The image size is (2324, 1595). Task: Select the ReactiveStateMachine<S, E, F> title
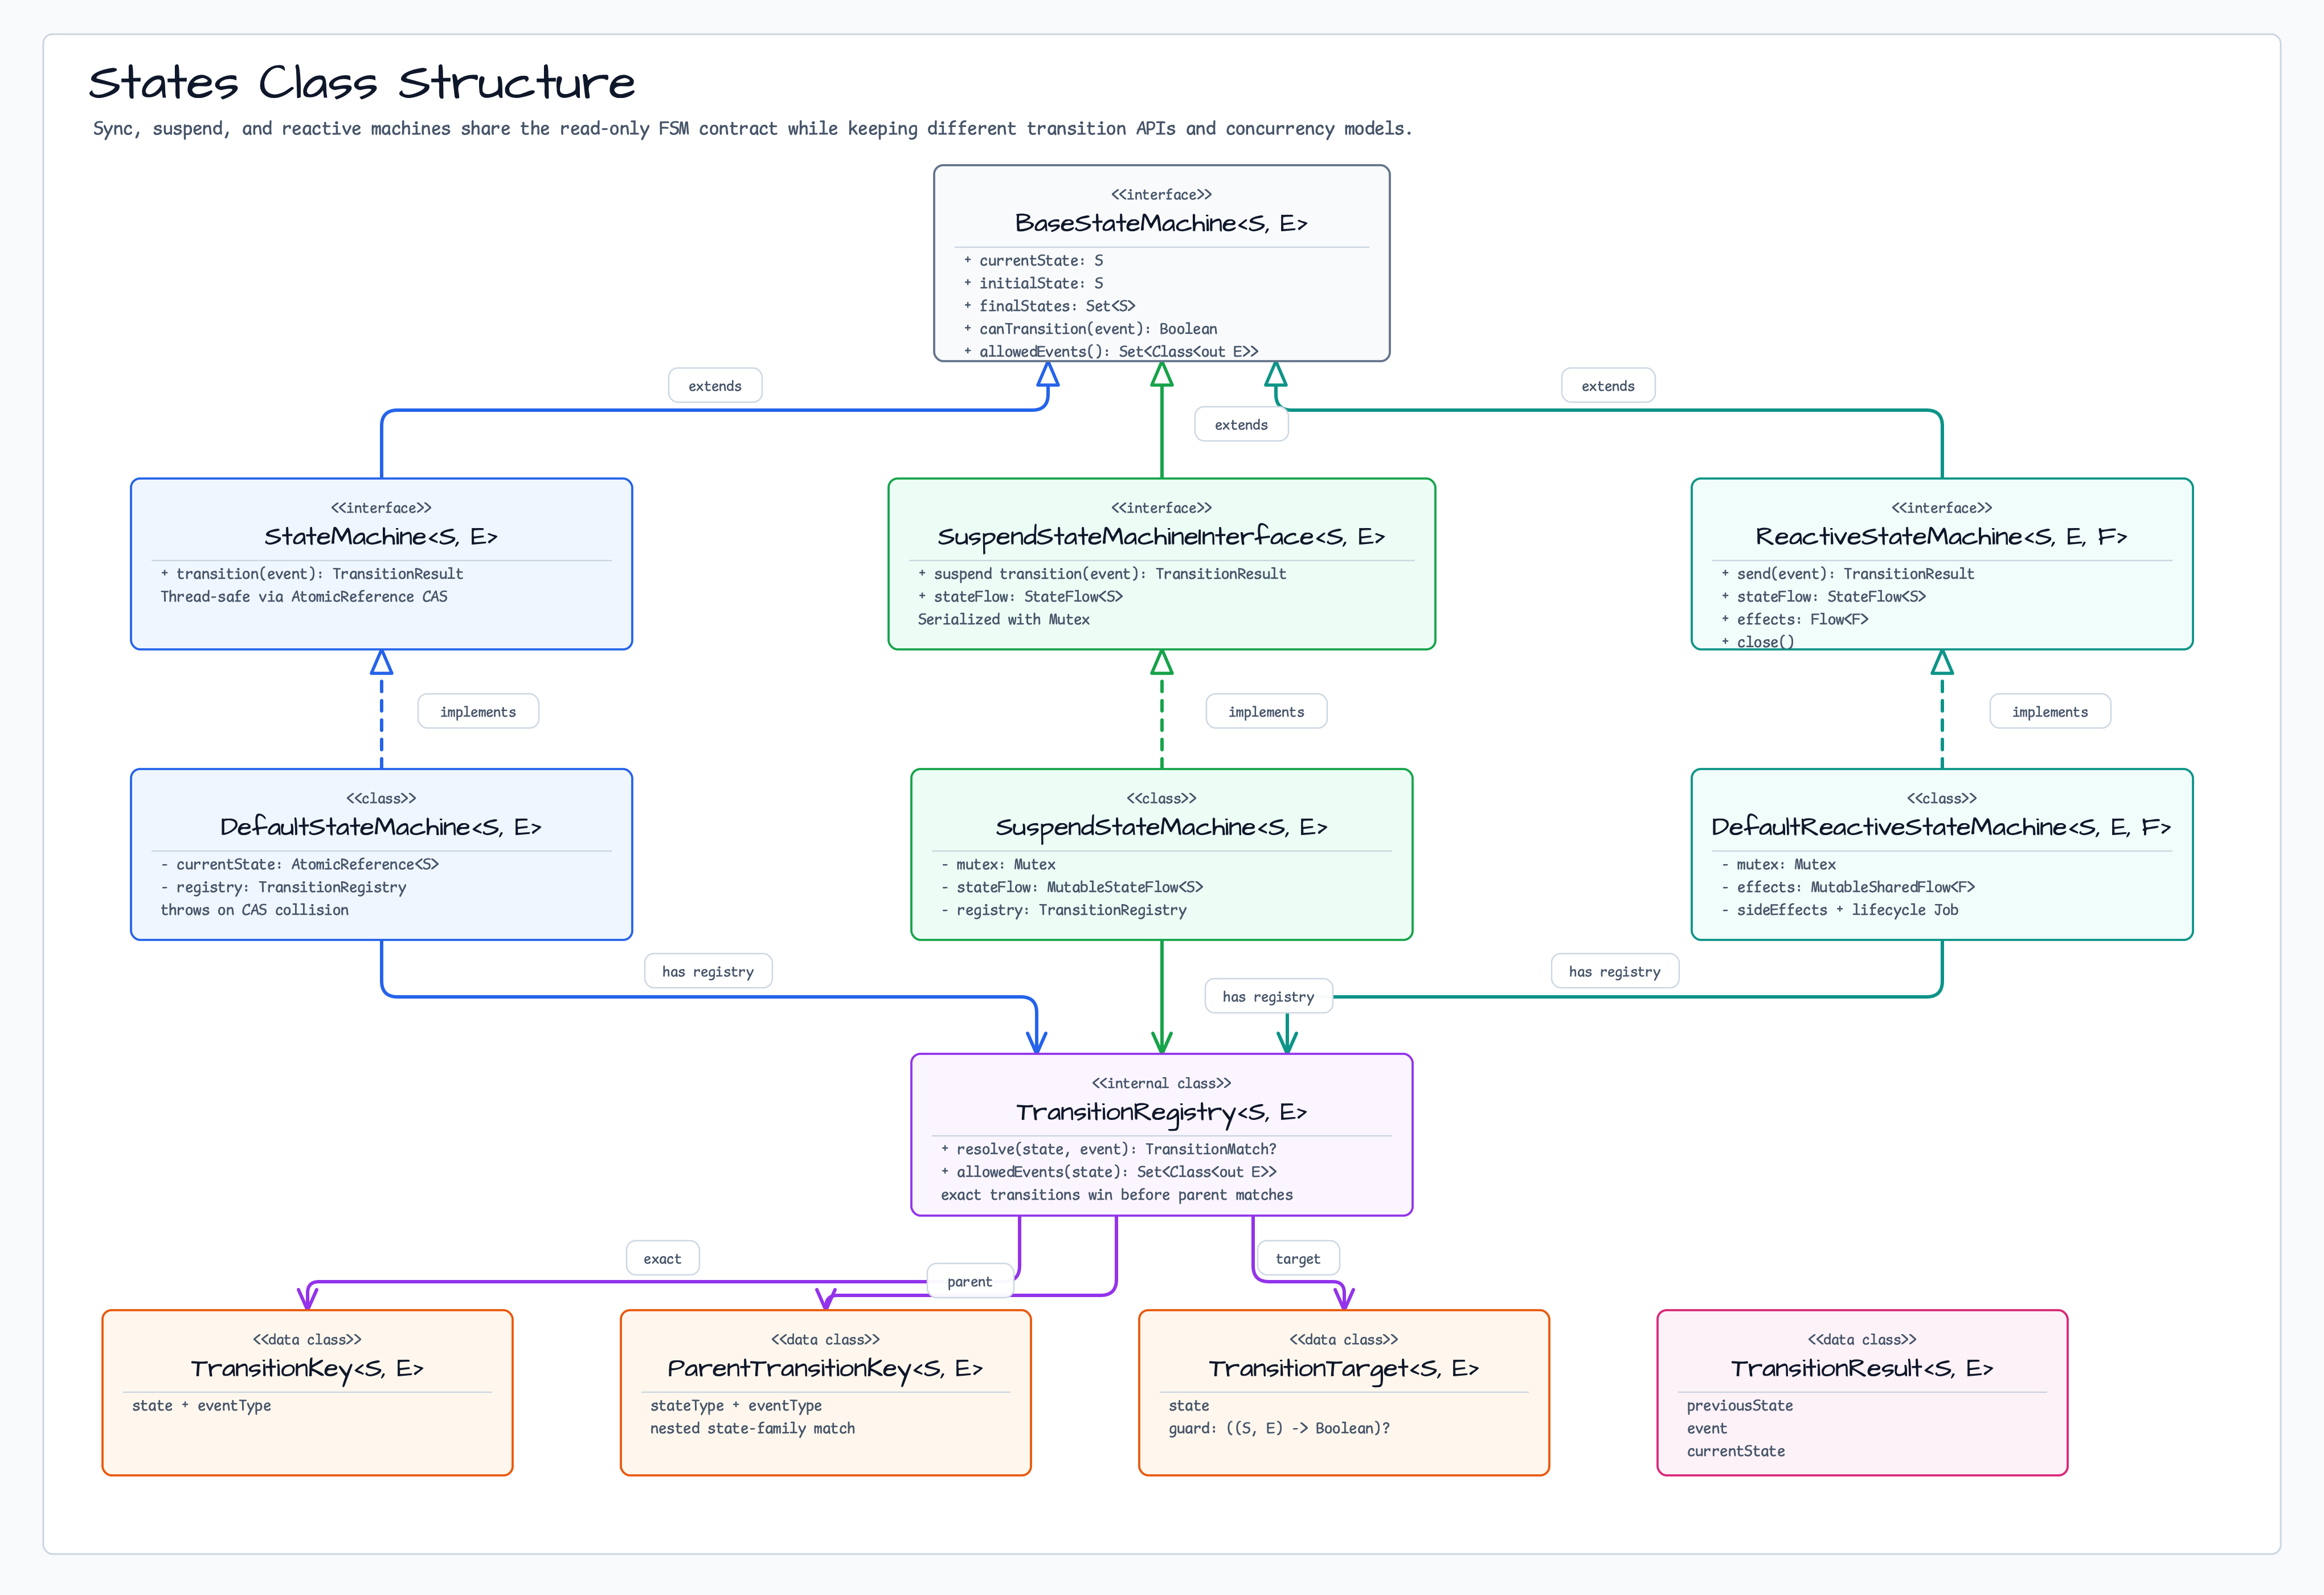pos(1941,537)
